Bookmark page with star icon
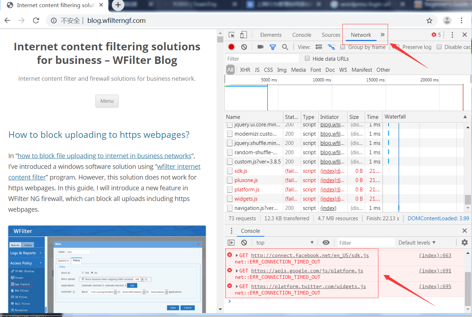 coord(429,21)
